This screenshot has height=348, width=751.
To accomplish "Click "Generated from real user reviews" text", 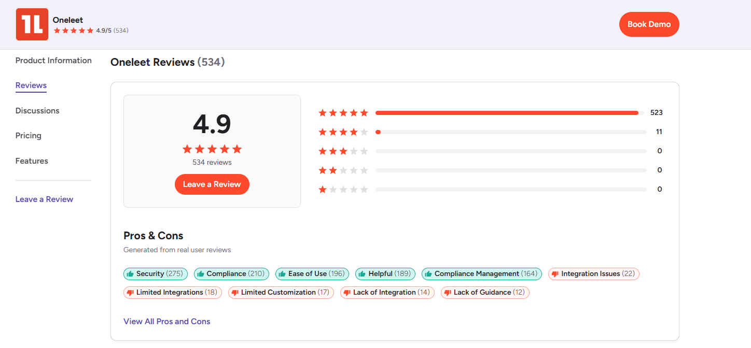I will click(177, 250).
